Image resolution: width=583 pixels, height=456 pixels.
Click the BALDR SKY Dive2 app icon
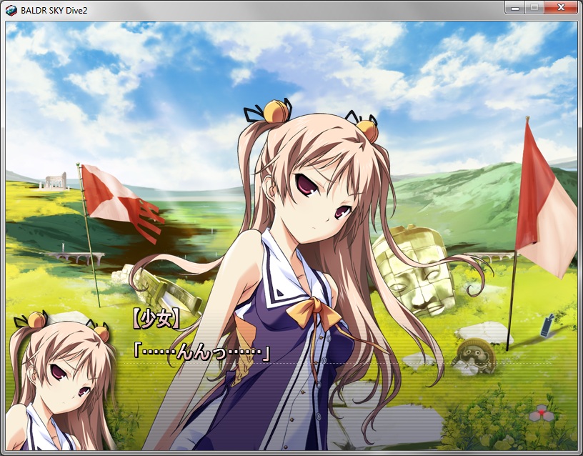(x=11, y=11)
